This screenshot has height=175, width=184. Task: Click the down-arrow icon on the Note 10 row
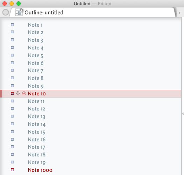point(18,93)
